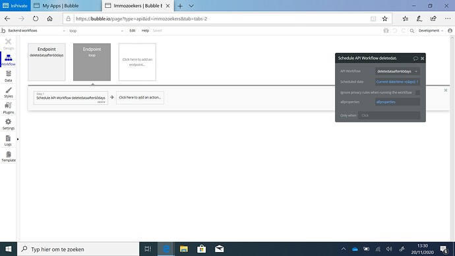Open the Plugins tab in sidebar
The image size is (455, 256).
(9, 108)
